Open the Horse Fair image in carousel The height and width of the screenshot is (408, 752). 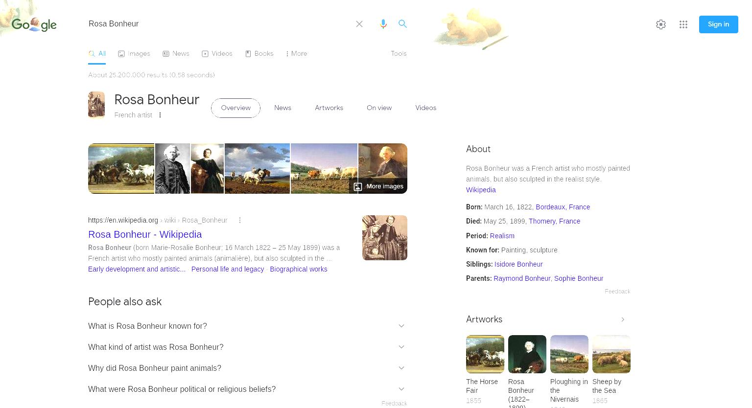click(121, 168)
